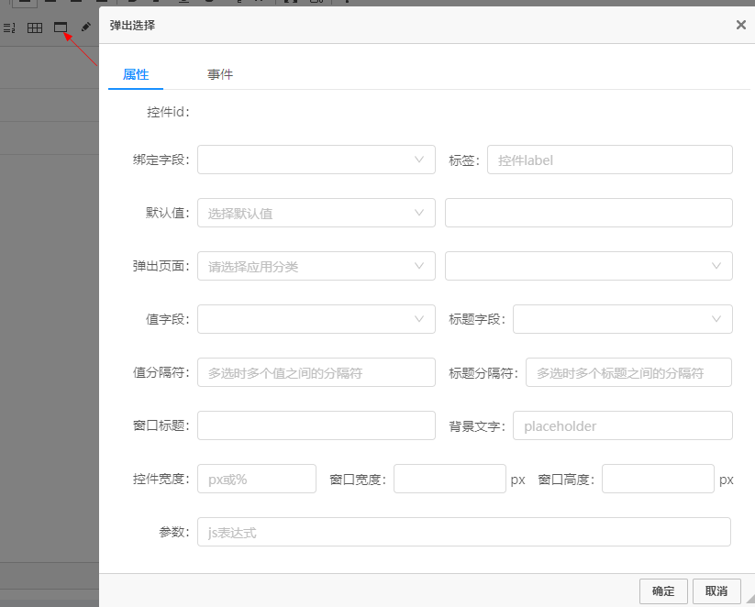Viewport: 755px width, 607px height.
Task: Open the 绑定字段 dropdown
Action: pos(316,160)
